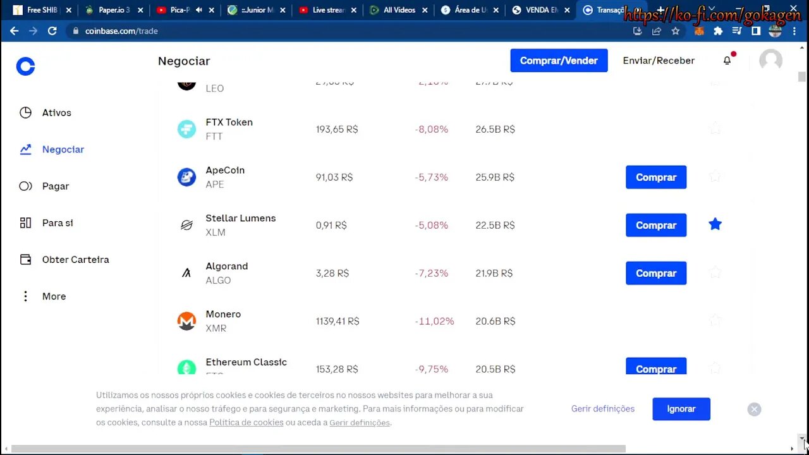This screenshot has height=455, width=809.
Task: Click Ignorar on the cookie banner
Action: tap(681, 409)
